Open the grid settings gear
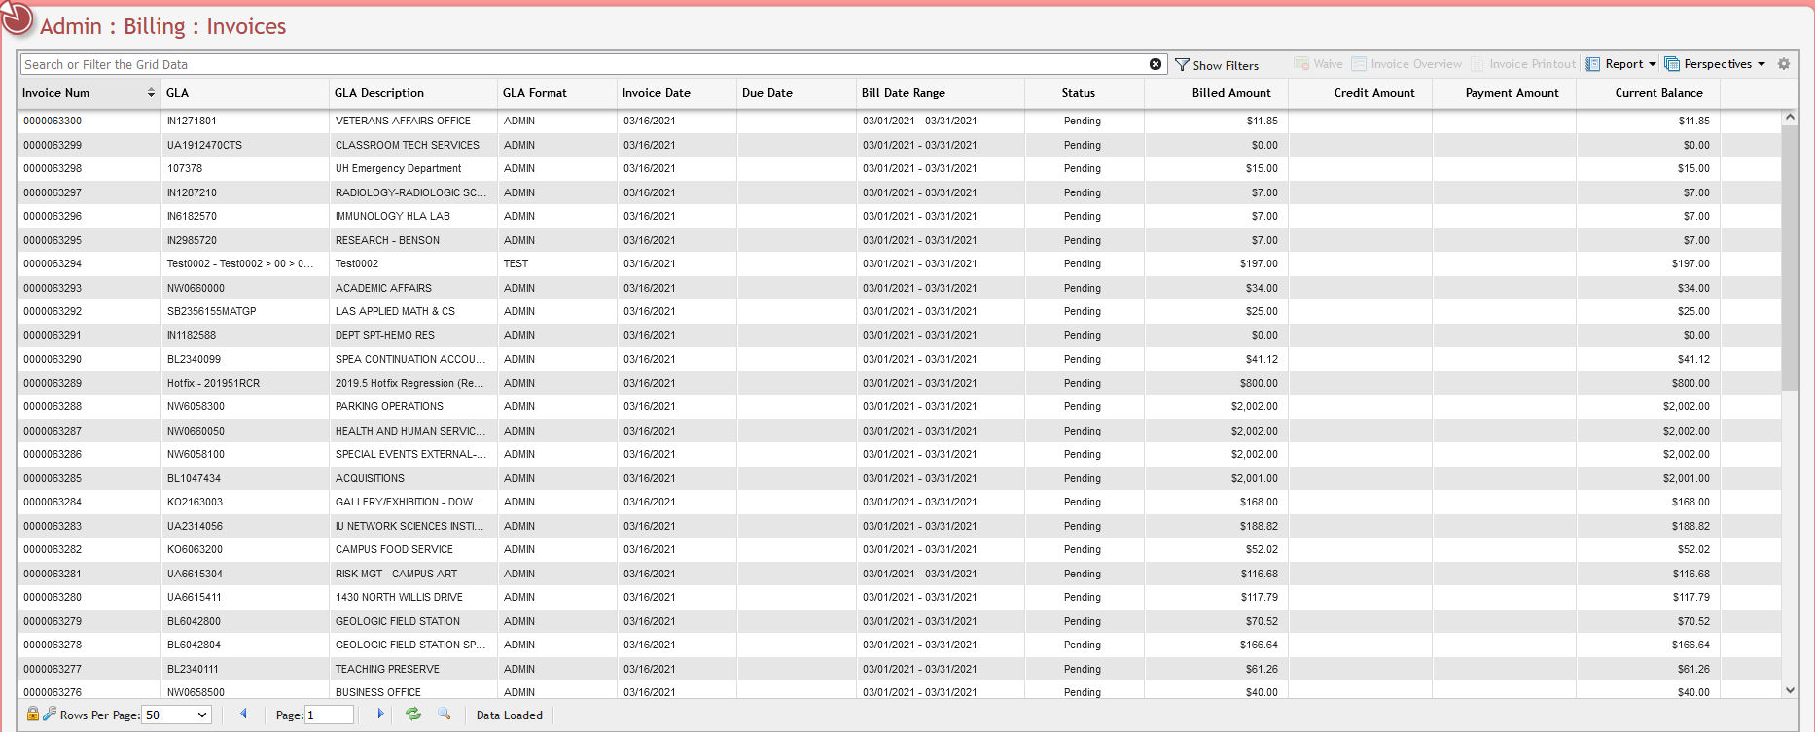The image size is (1815, 732). click(x=1784, y=64)
